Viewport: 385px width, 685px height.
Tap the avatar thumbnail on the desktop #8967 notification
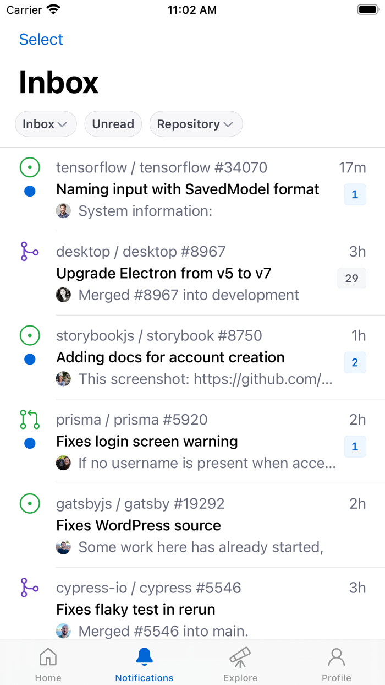(63, 295)
